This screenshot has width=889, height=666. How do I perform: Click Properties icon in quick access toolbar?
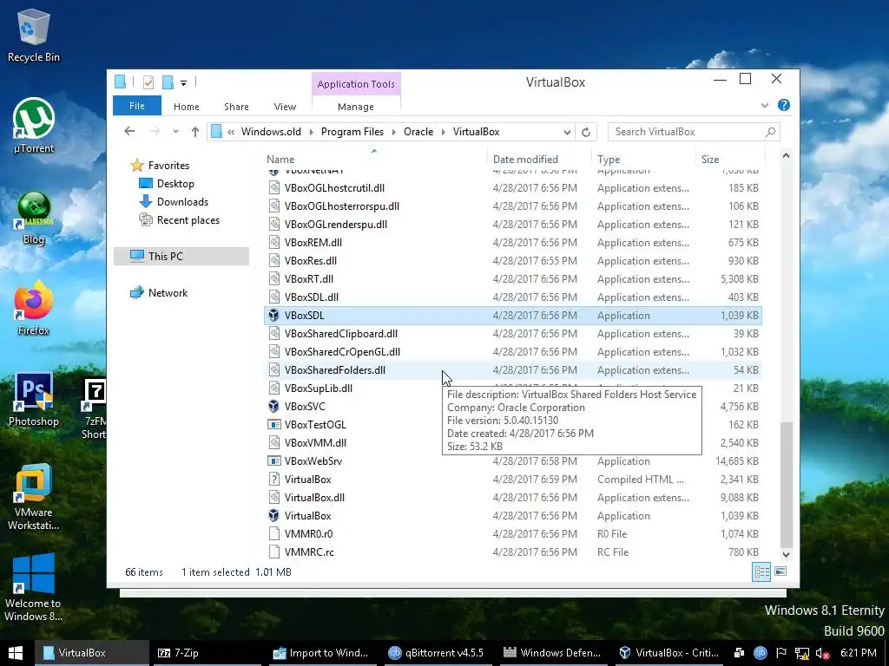(x=148, y=82)
